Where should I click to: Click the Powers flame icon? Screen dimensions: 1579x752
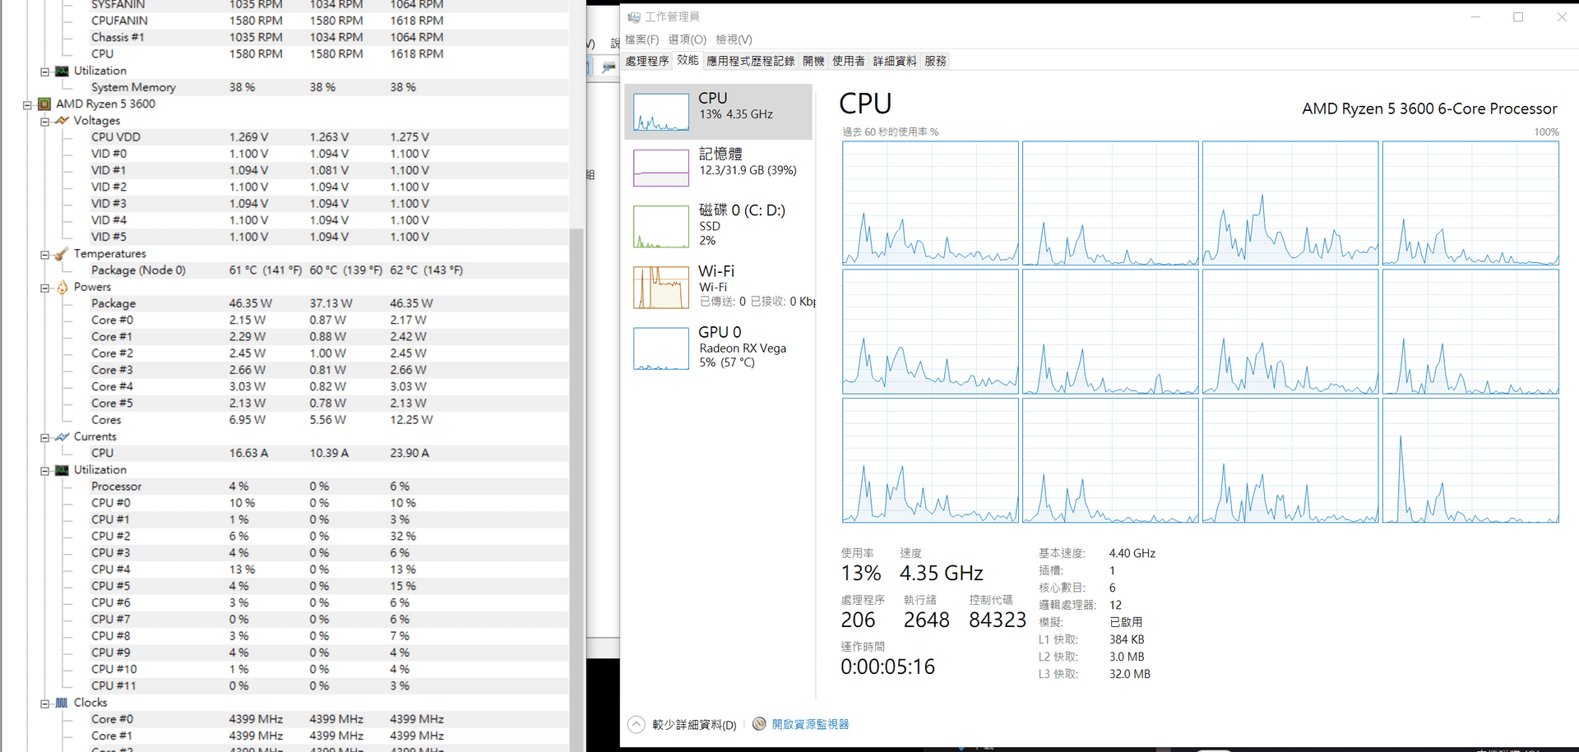click(62, 288)
